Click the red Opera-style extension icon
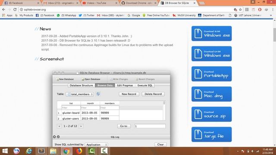Viewport: 276px width, 155px height. [x=260, y=9]
